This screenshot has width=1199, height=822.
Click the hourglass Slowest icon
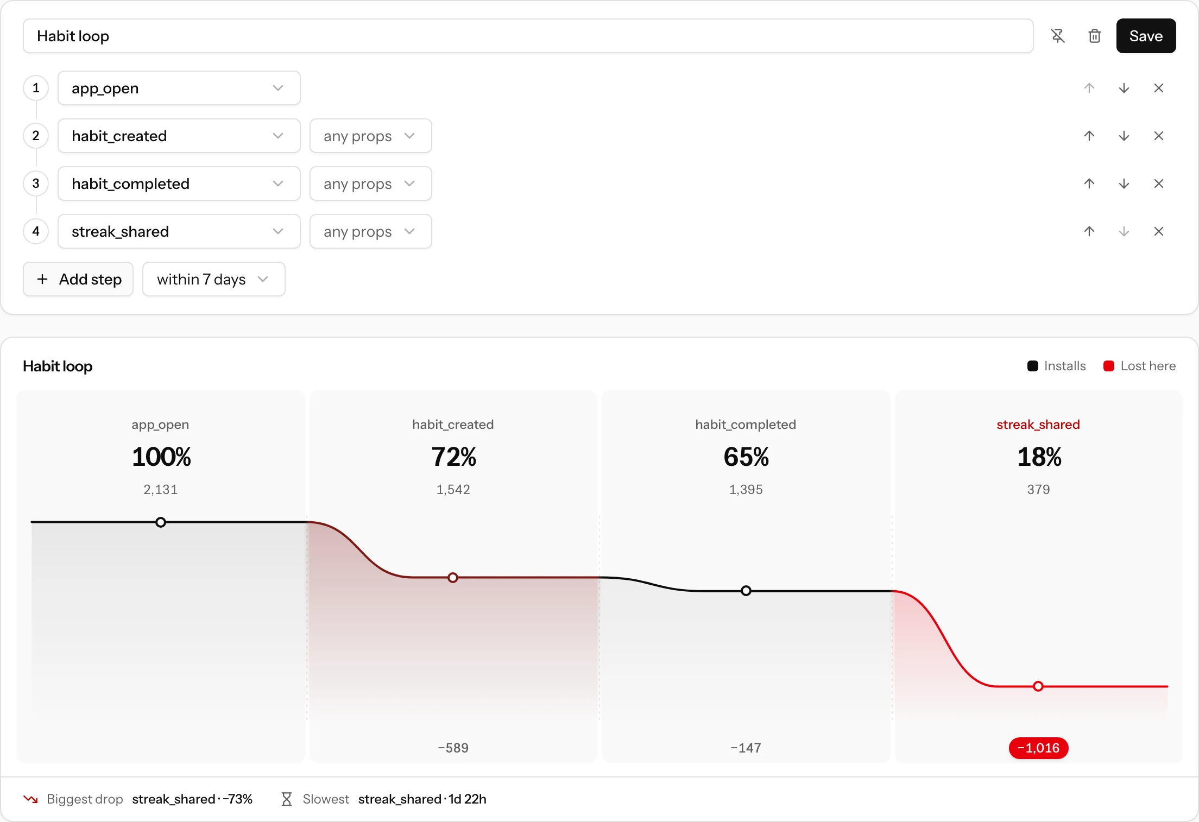click(287, 799)
